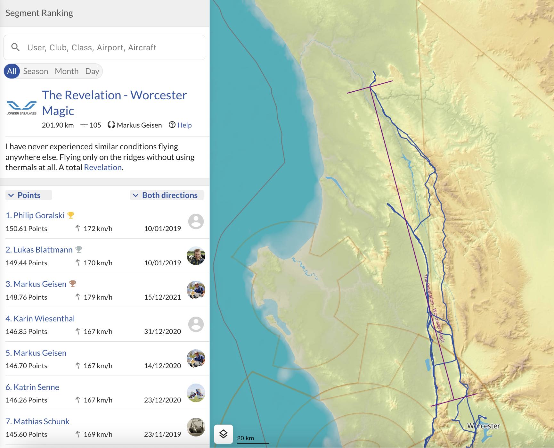
Task: Open Karin Wiesenthal's ranking entry
Action: coord(40,319)
